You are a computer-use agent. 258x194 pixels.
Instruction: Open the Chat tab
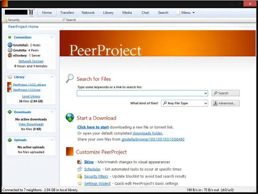tap(145, 13)
